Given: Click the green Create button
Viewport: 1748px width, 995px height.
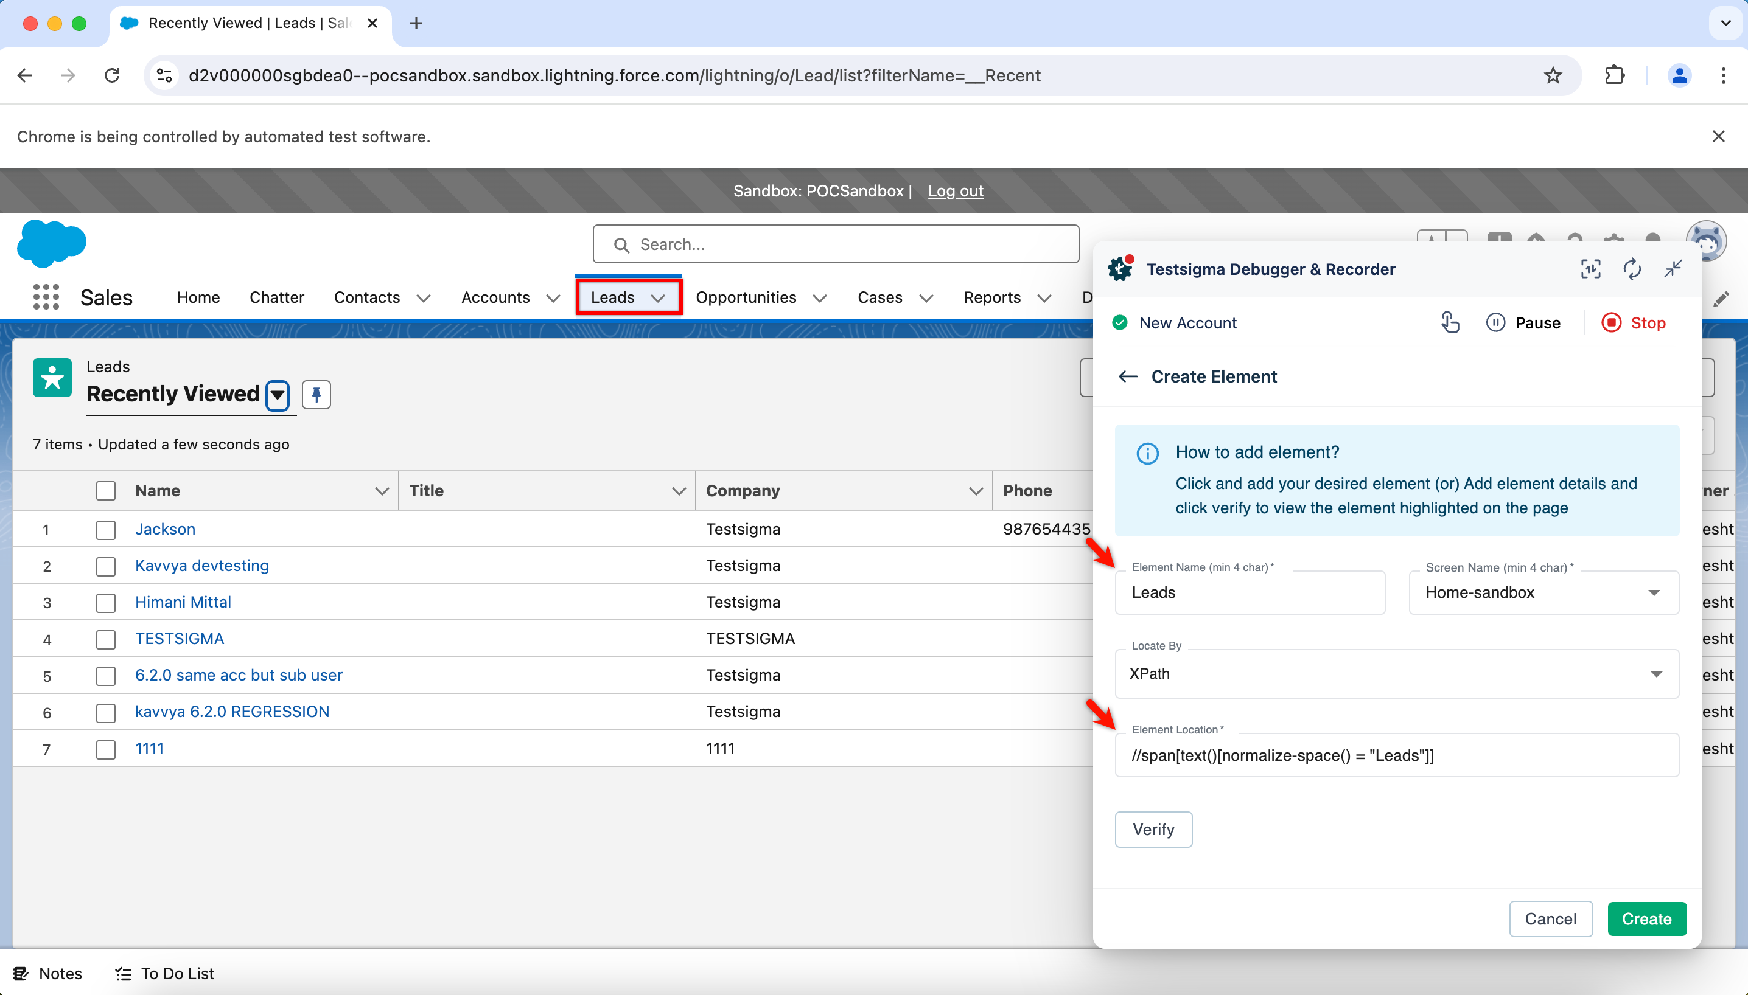Looking at the screenshot, I should click(1646, 919).
